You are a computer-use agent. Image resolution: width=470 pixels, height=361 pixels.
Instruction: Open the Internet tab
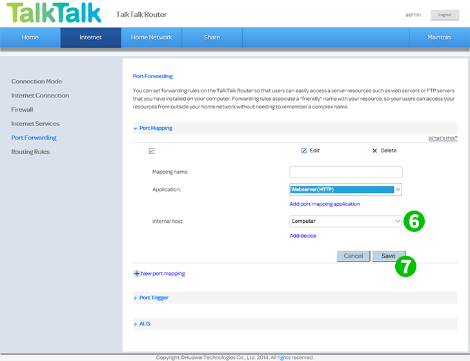[x=90, y=37]
